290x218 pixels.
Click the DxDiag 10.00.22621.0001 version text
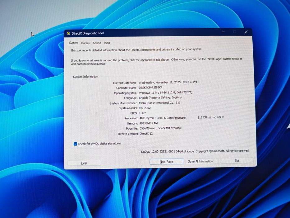click(168, 151)
